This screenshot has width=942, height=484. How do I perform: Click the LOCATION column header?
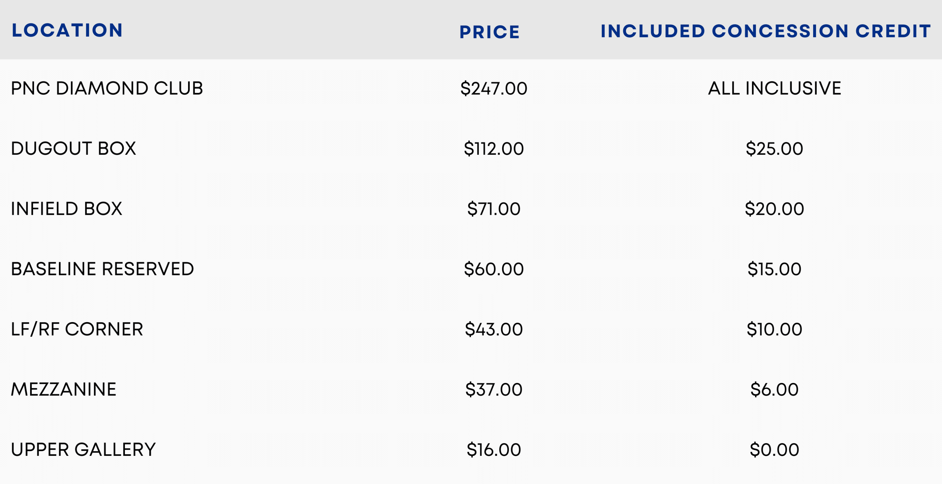(x=67, y=30)
